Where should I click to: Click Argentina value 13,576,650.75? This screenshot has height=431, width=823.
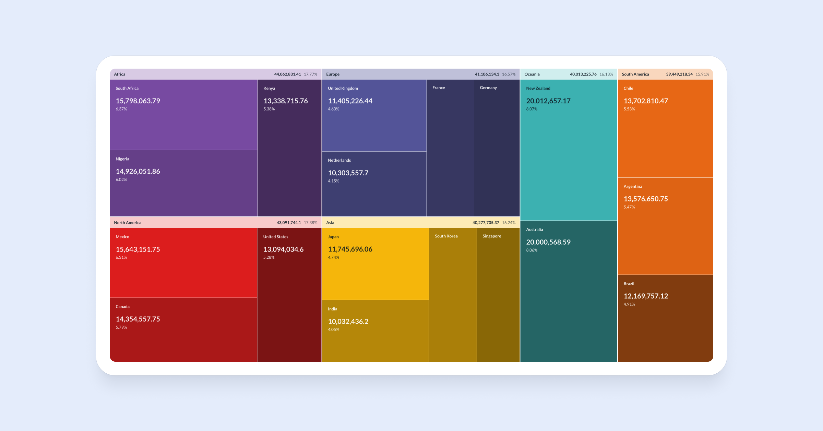(x=646, y=199)
